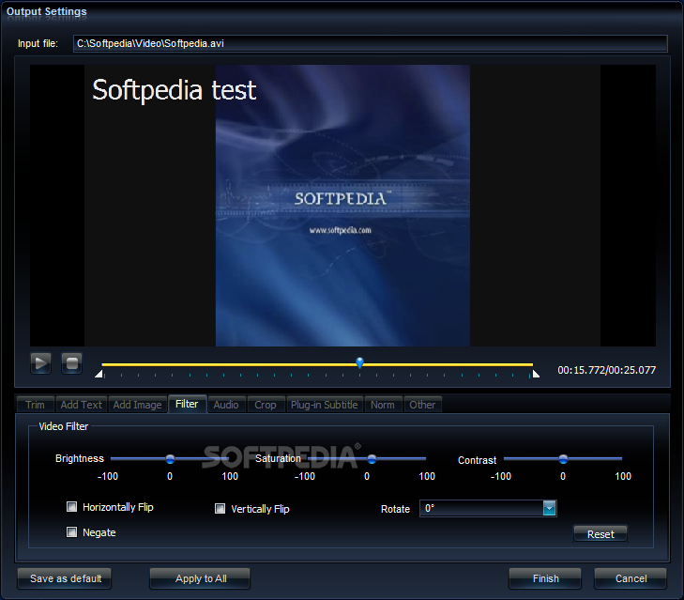684x600 pixels.
Task: Select the Filter tab
Action: 187,404
